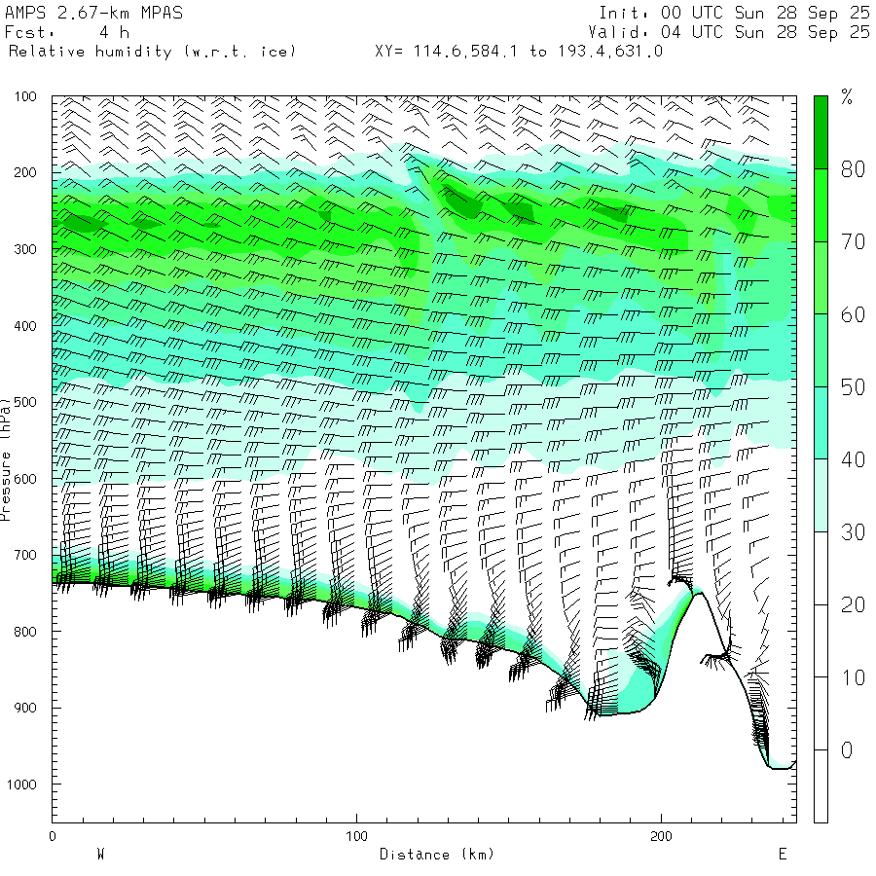This screenshot has width=876, height=876.
Task: Select the 'XY= 114.6,584.1 to 193.4,631.0' coordinates text
Action: point(519,52)
